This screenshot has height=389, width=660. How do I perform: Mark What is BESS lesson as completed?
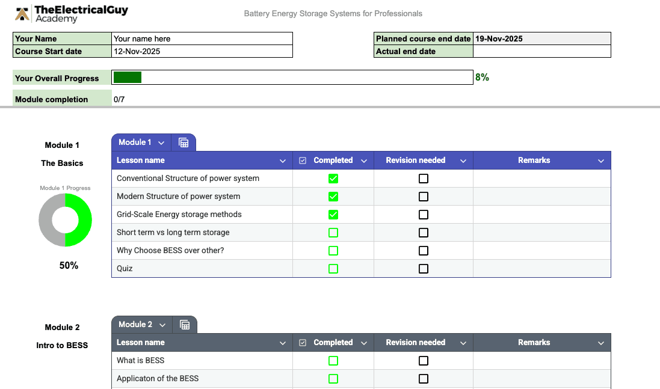(333, 361)
